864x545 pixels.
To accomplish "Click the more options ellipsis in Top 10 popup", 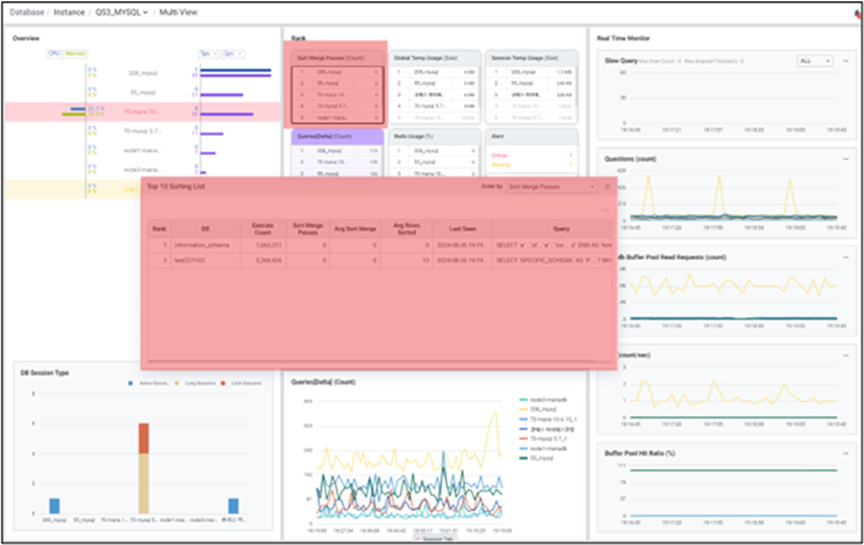I will coord(606,210).
